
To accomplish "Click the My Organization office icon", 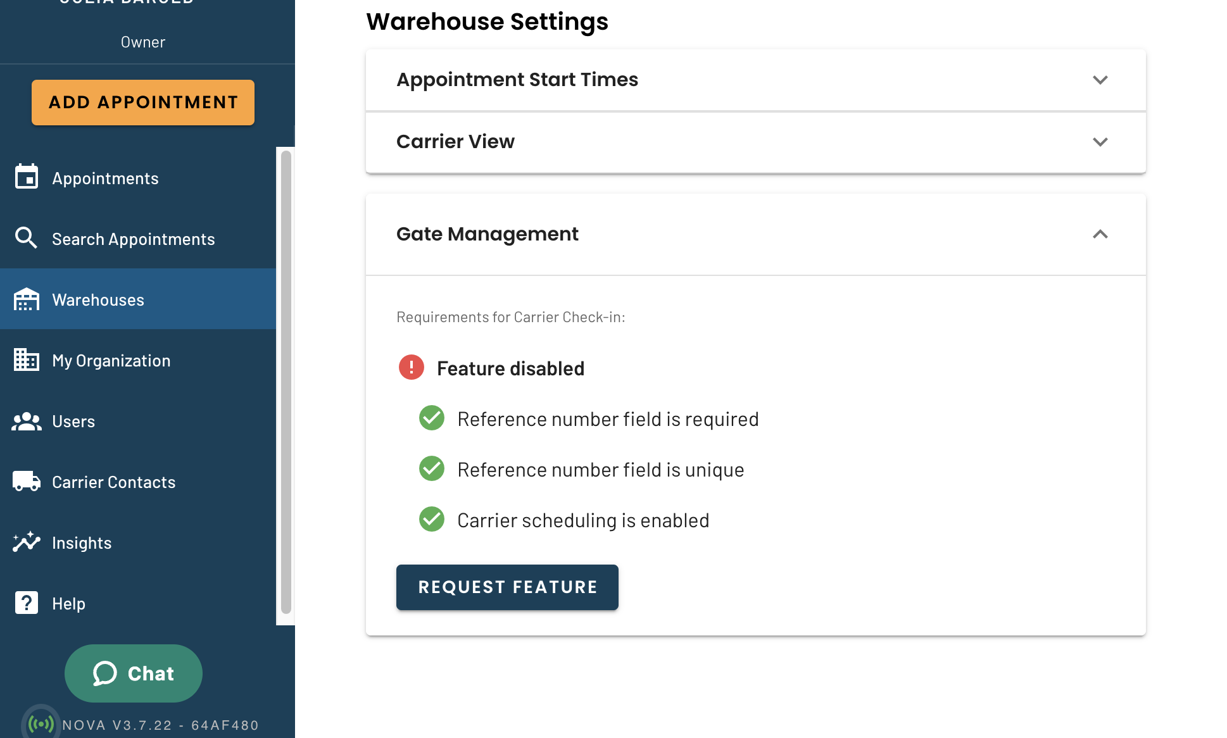I will 27,360.
